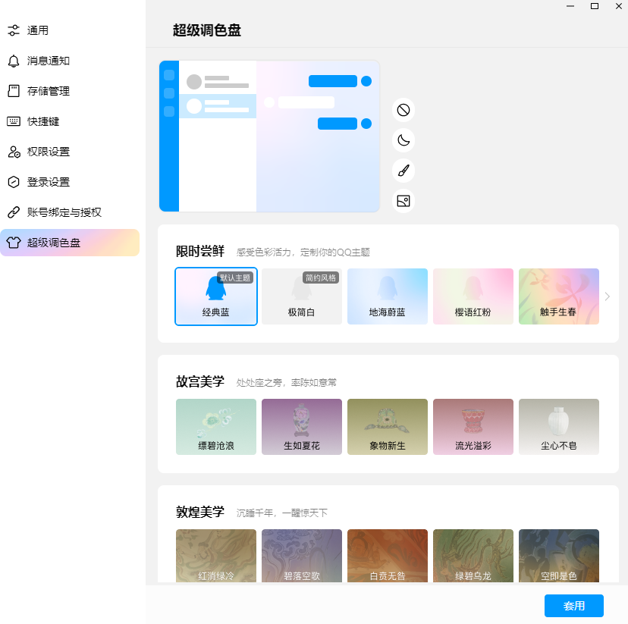Close the settings window
This screenshot has height=624, width=628.
pos(618,6)
